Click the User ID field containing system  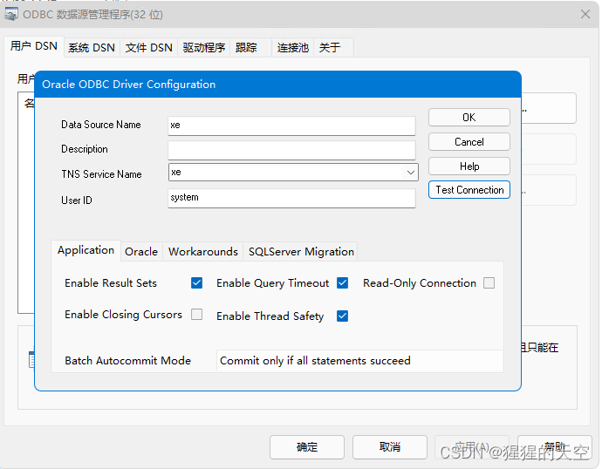pyautogui.click(x=291, y=198)
